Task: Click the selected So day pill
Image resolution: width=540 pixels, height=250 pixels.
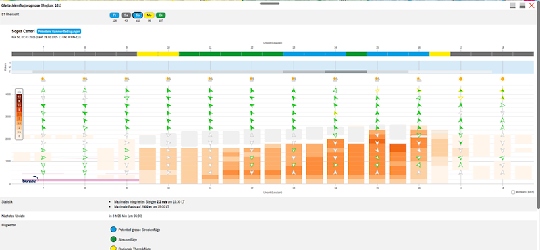Action: click(x=138, y=15)
